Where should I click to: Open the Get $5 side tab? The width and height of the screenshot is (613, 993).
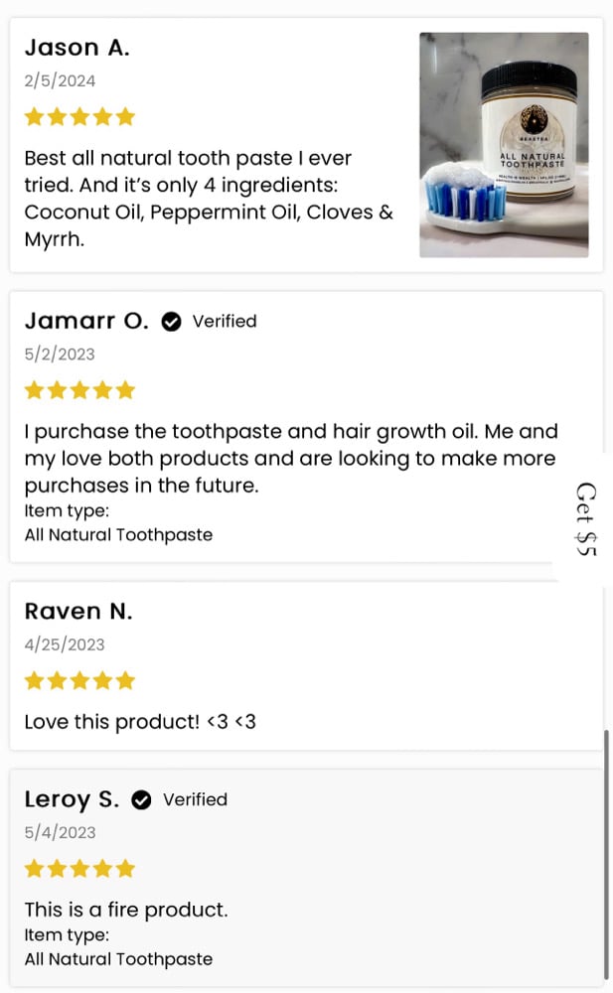[585, 518]
